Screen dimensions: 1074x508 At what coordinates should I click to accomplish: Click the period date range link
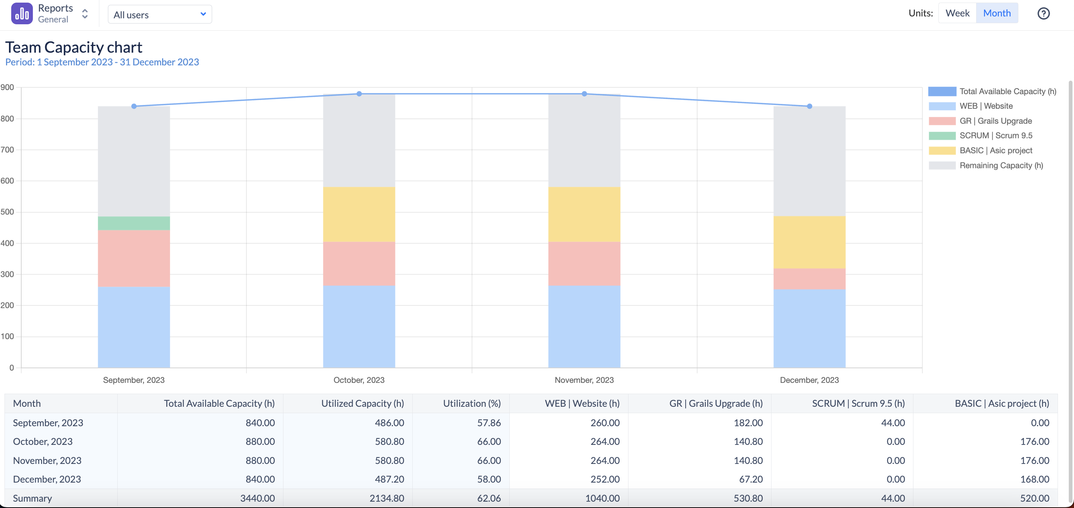point(102,62)
